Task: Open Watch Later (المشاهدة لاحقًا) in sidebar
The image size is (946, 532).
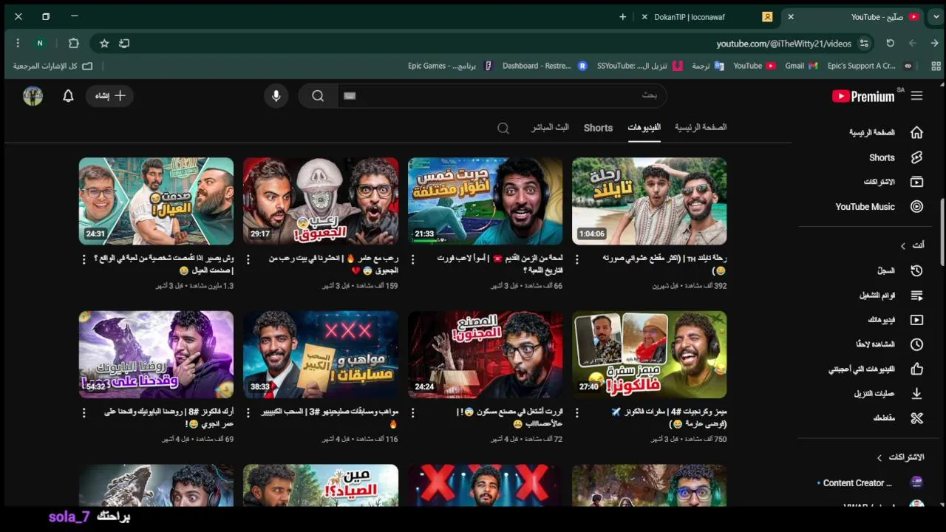Action: pyautogui.click(x=916, y=344)
